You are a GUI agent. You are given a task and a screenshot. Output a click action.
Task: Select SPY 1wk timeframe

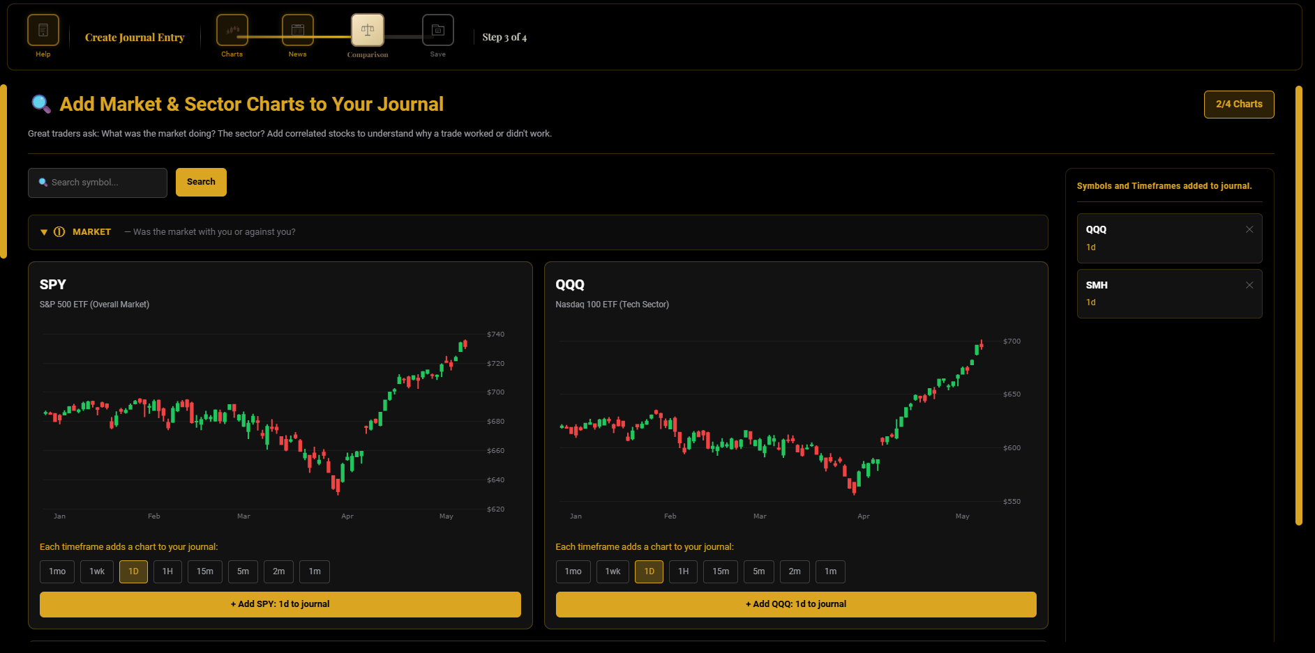pyautogui.click(x=97, y=571)
